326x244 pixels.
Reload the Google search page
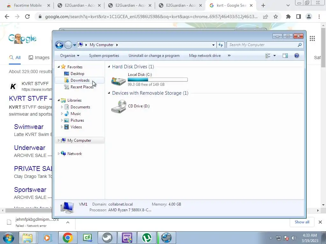coord(27,17)
